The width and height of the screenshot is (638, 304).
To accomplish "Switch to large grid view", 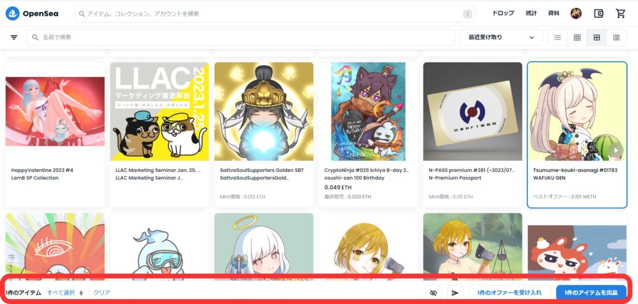I will [x=597, y=37].
